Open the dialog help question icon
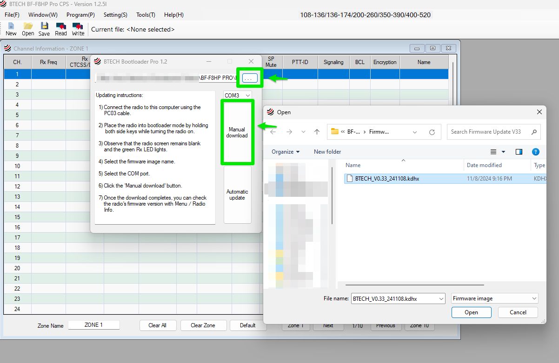Viewport: 559px width, 363px height. click(535, 152)
